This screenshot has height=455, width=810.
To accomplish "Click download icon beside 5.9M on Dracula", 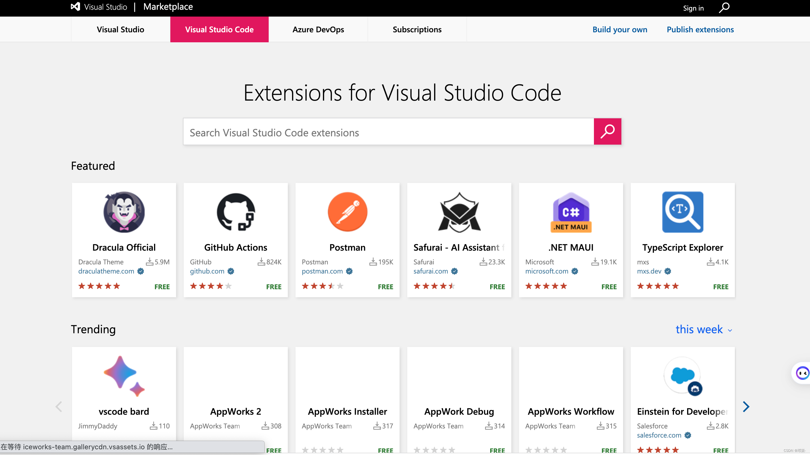I will point(150,262).
